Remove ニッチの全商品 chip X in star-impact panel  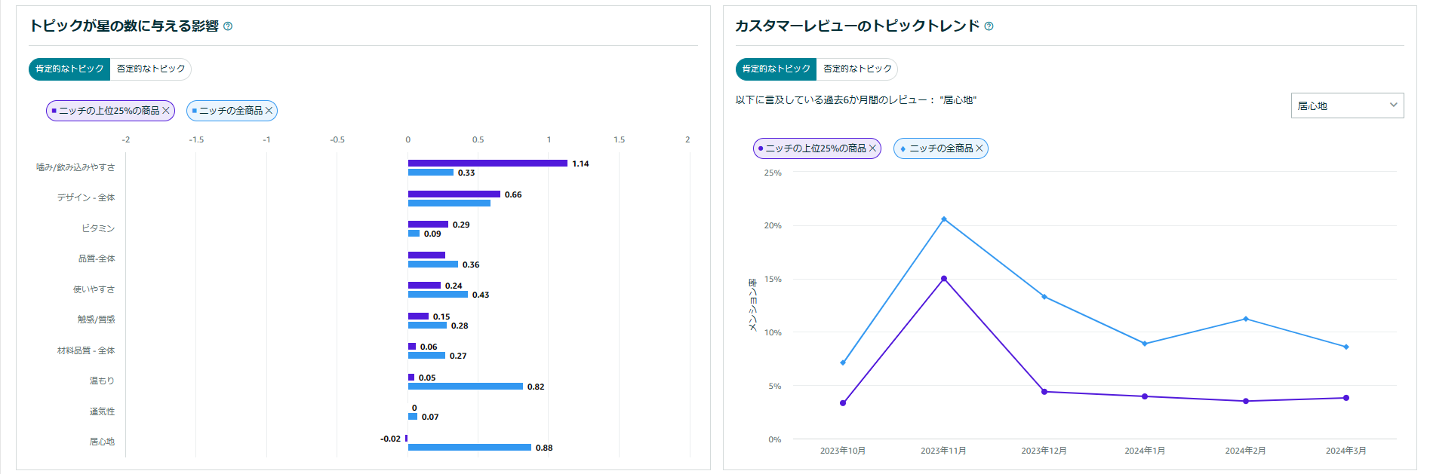269,111
